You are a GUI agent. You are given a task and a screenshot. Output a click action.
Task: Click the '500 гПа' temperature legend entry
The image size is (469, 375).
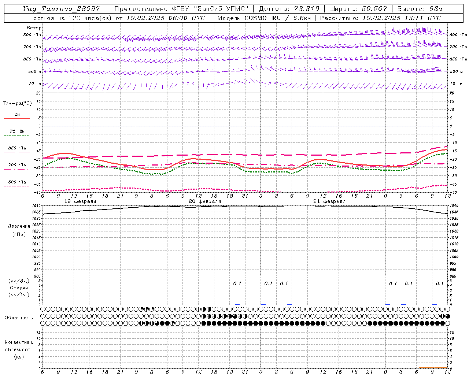point(17,182)
